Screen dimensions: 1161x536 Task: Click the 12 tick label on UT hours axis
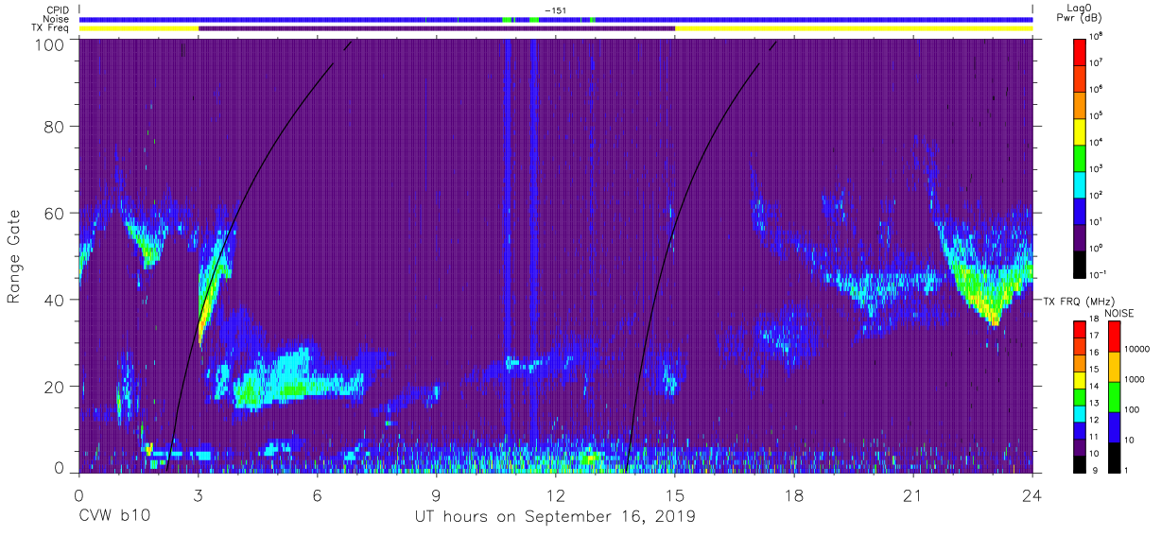tap(556, 496)
